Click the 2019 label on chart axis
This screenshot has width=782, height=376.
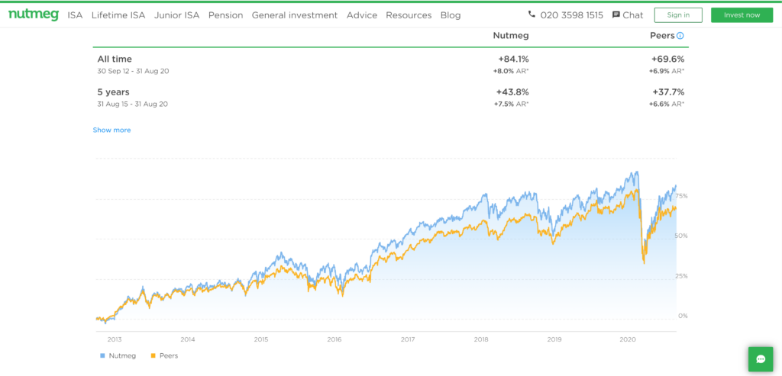554,339
